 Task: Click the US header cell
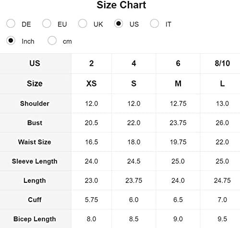(x=35, y=63)
